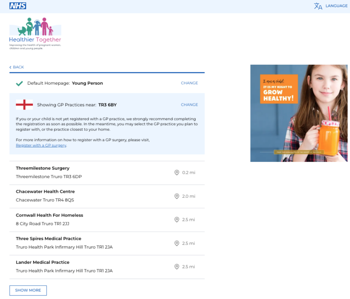Open the LANGUAGE menu
The width and height of the screenshot is (350, 299).
(336, 6)
